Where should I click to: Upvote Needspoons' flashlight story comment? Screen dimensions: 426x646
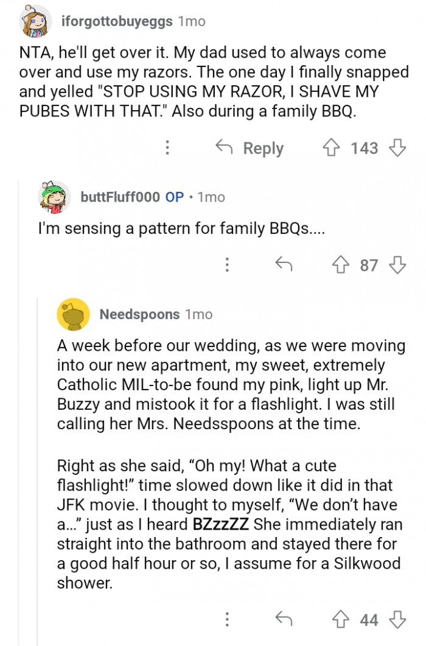341,620
